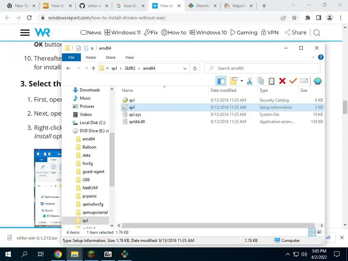Open the Explorer File ribbon tab
Screen dimensions: 348x261
tap(71, 57)
